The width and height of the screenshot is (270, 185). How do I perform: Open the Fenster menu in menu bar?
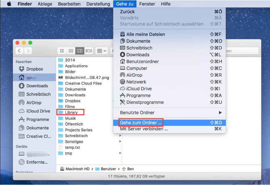[x=147, y=4]
